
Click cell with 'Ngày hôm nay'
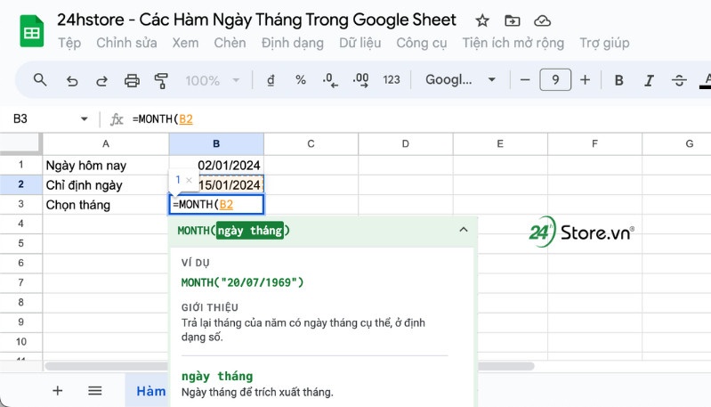[x=106, y=165]
